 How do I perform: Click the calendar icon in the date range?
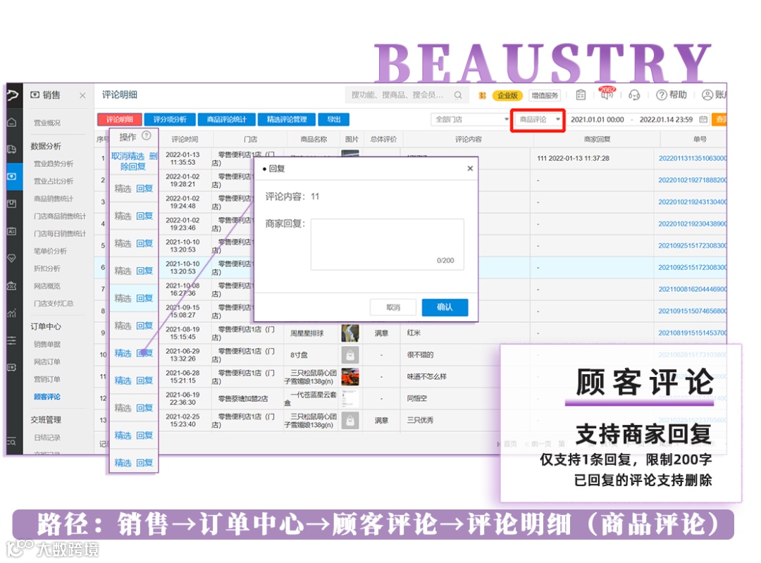(x=703, y=119)
